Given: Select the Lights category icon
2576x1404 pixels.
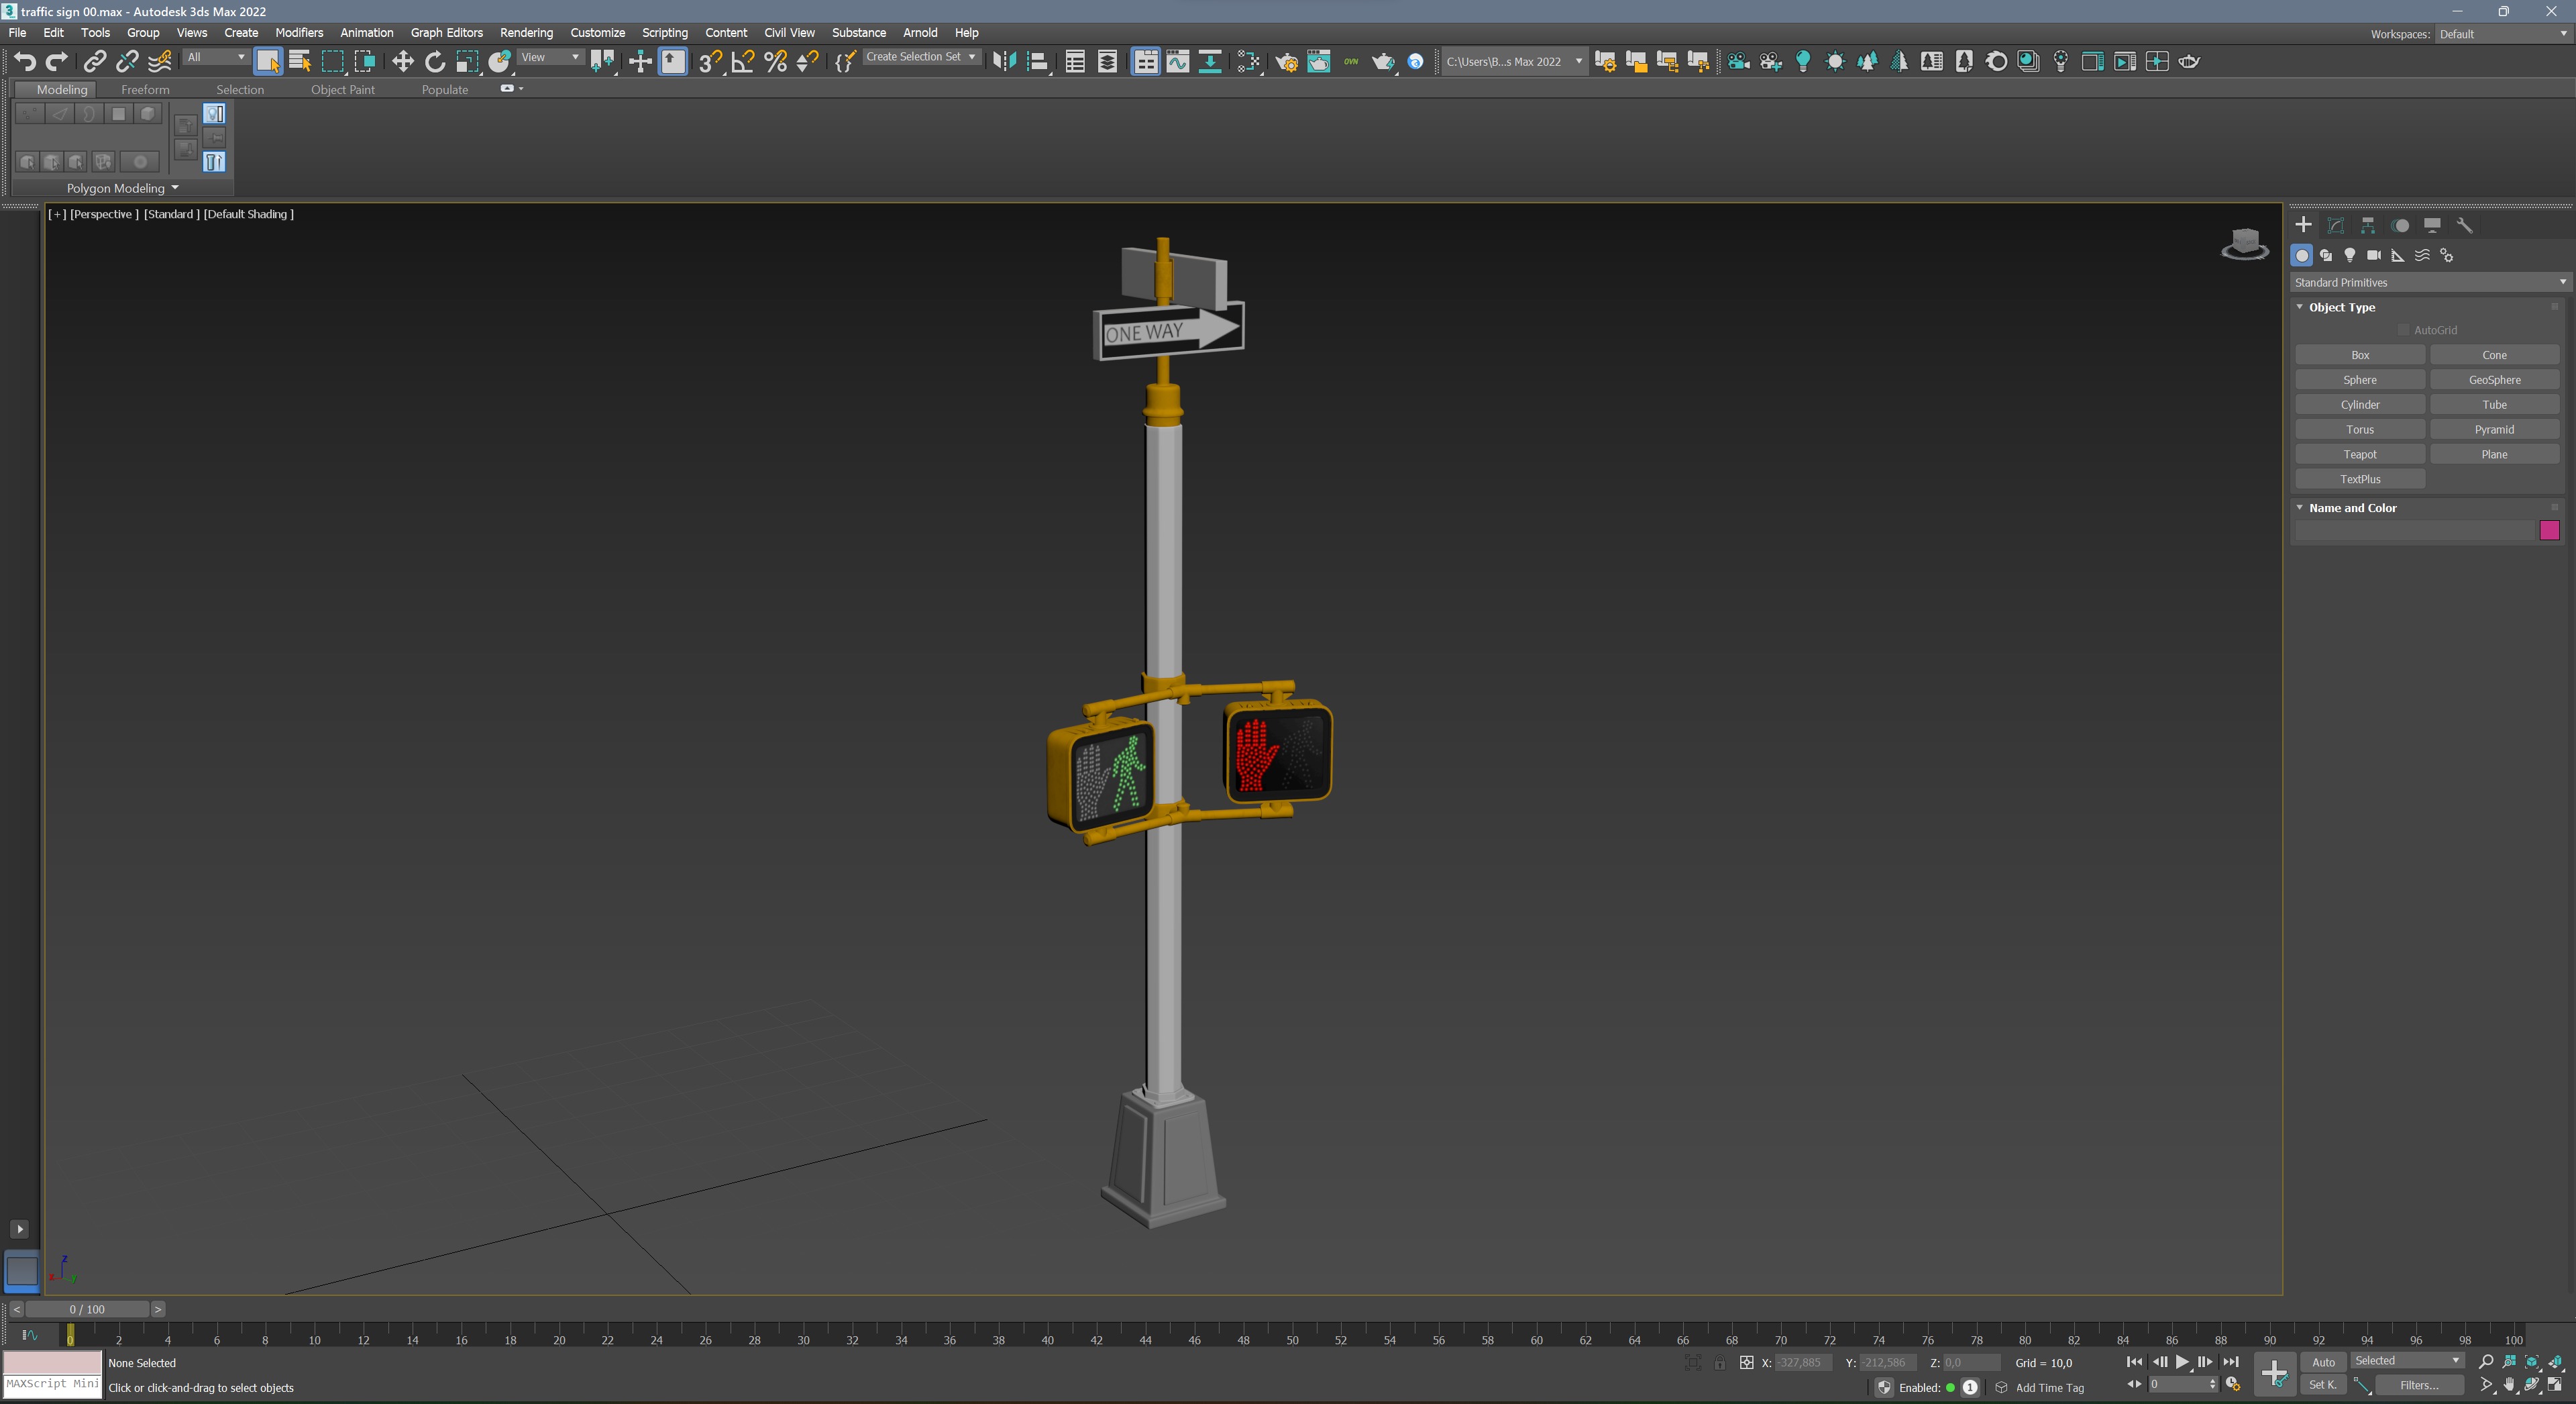Looking at the screenshot, I should coord(2350,255).
